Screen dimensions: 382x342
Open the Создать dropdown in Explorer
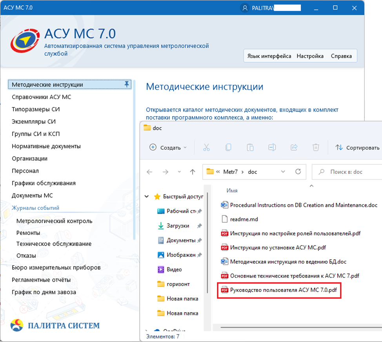168,147
